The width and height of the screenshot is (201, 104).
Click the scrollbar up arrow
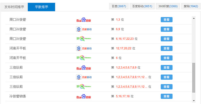pyautogui.click(x=194, y=18)
